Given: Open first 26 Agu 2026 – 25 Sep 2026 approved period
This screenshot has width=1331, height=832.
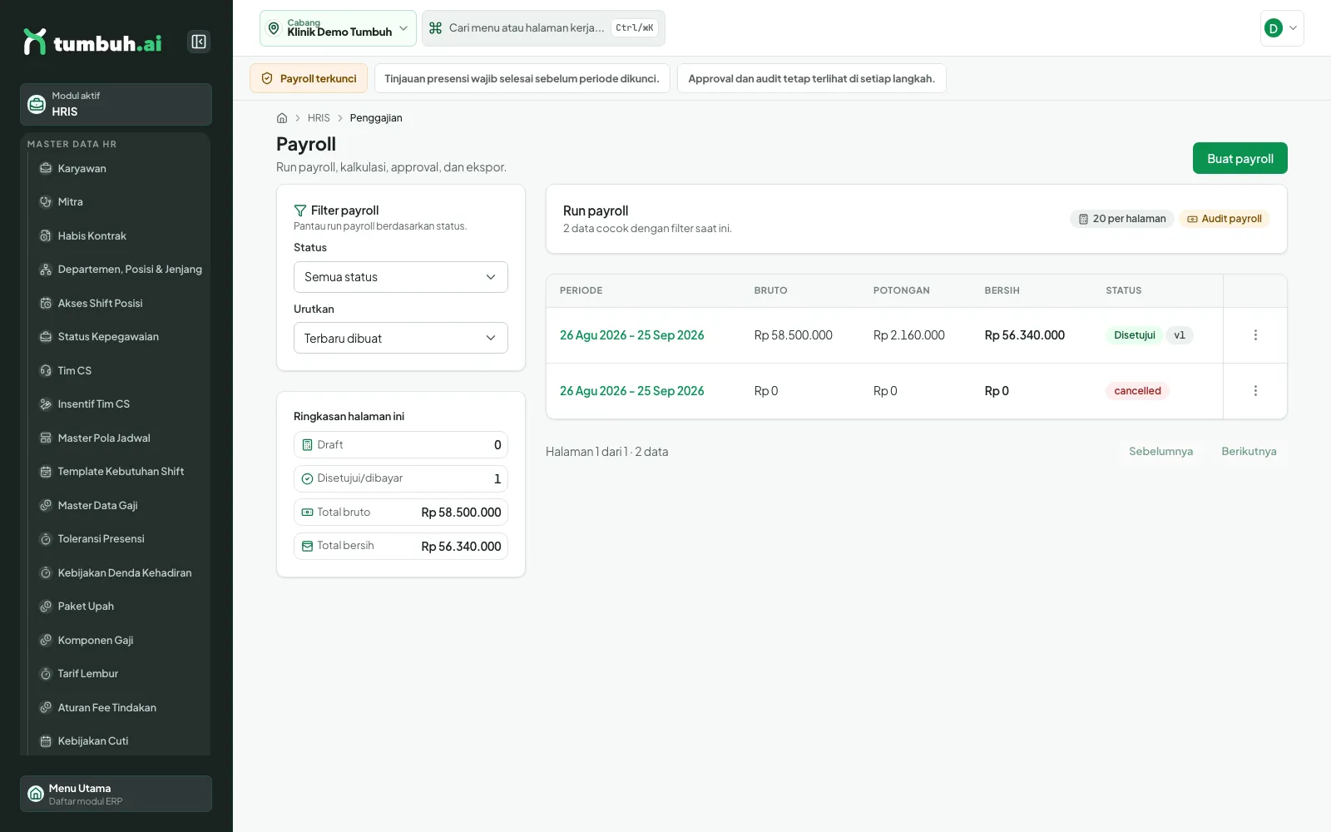Looking at the screenshot, I should pyautogui.click(x=631, y=335).
